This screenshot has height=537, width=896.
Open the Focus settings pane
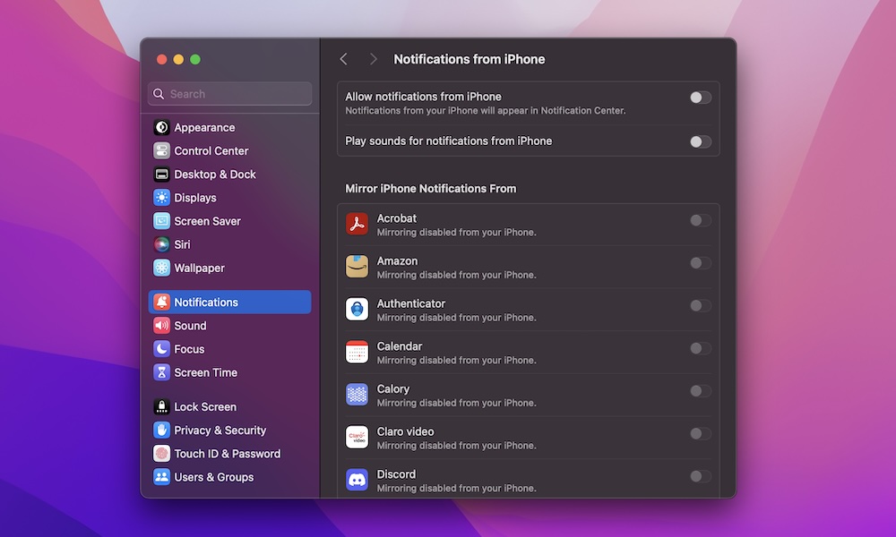click(x=189, y=349)
